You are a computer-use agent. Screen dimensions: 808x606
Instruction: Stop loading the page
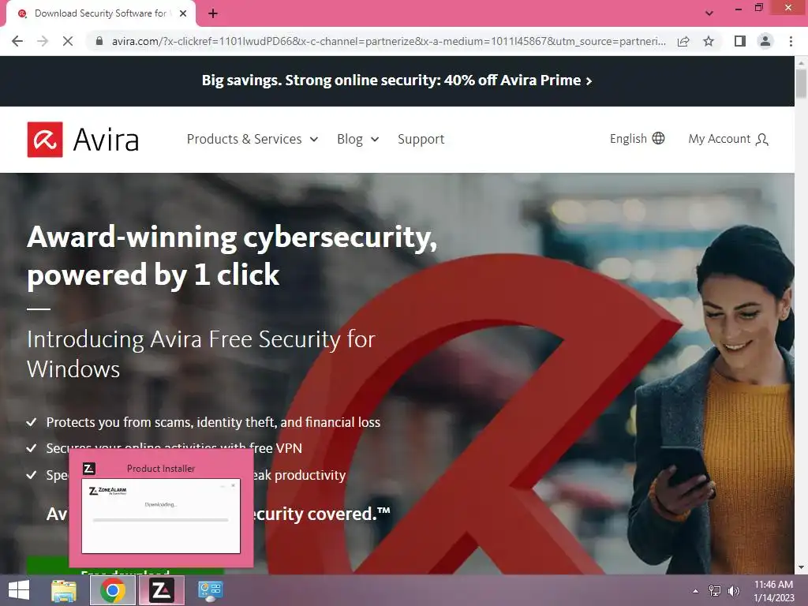coord(68,41)
